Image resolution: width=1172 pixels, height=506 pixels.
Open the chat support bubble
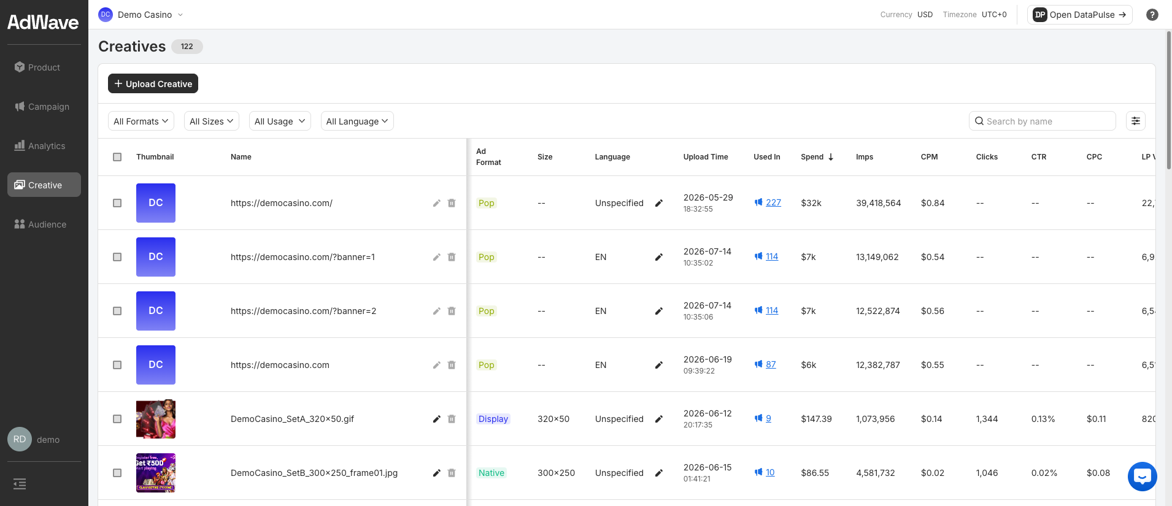point(1143,476)
